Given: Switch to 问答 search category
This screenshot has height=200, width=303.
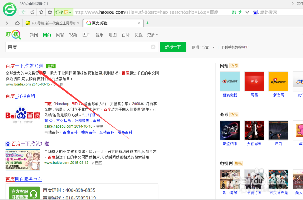Looking at the screenshot, I should 60,35.
